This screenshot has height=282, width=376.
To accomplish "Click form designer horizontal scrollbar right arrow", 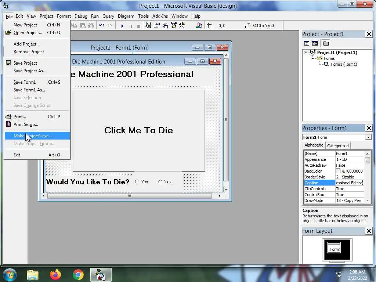I will [220, 196].
